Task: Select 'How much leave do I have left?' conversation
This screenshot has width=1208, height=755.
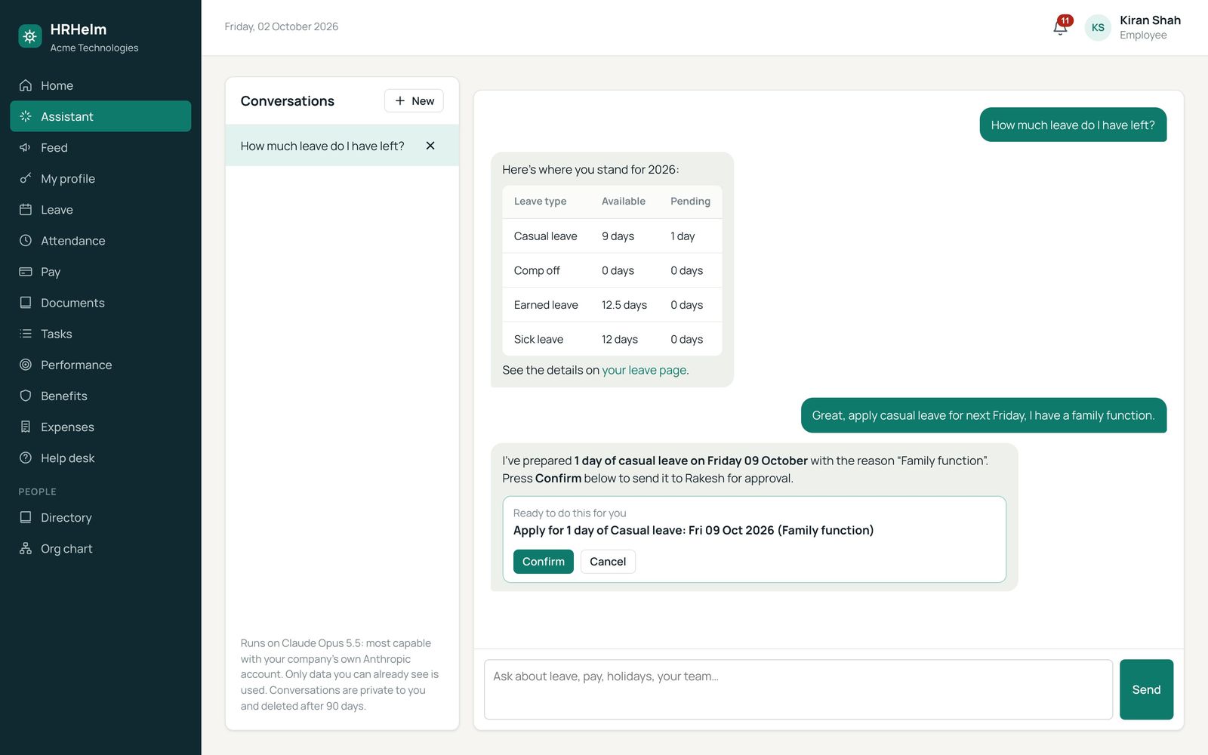Action: pos(322,146)
